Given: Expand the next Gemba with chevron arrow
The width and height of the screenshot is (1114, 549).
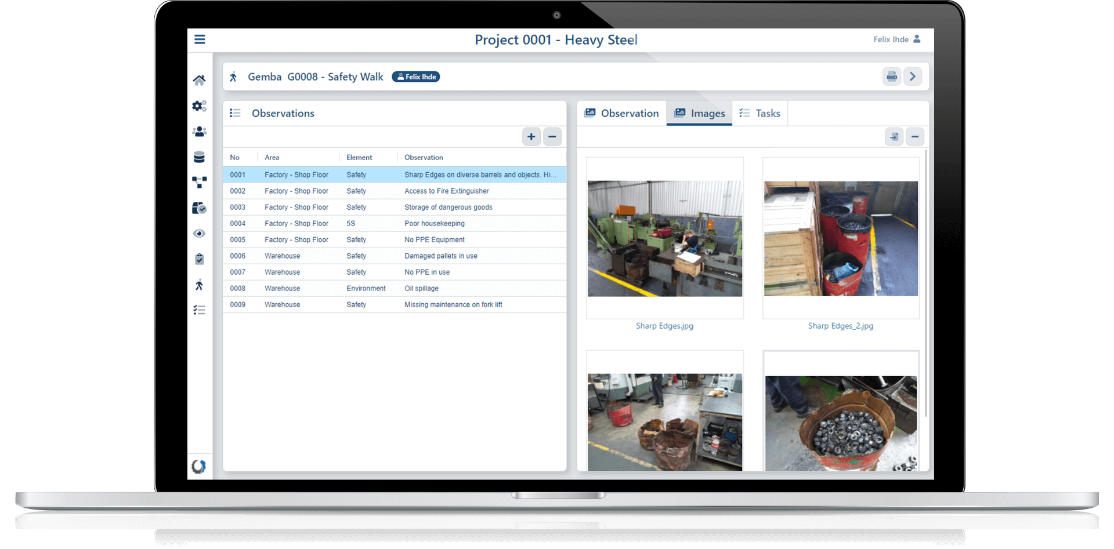Looking at the screenshot, I should [913, 77].
